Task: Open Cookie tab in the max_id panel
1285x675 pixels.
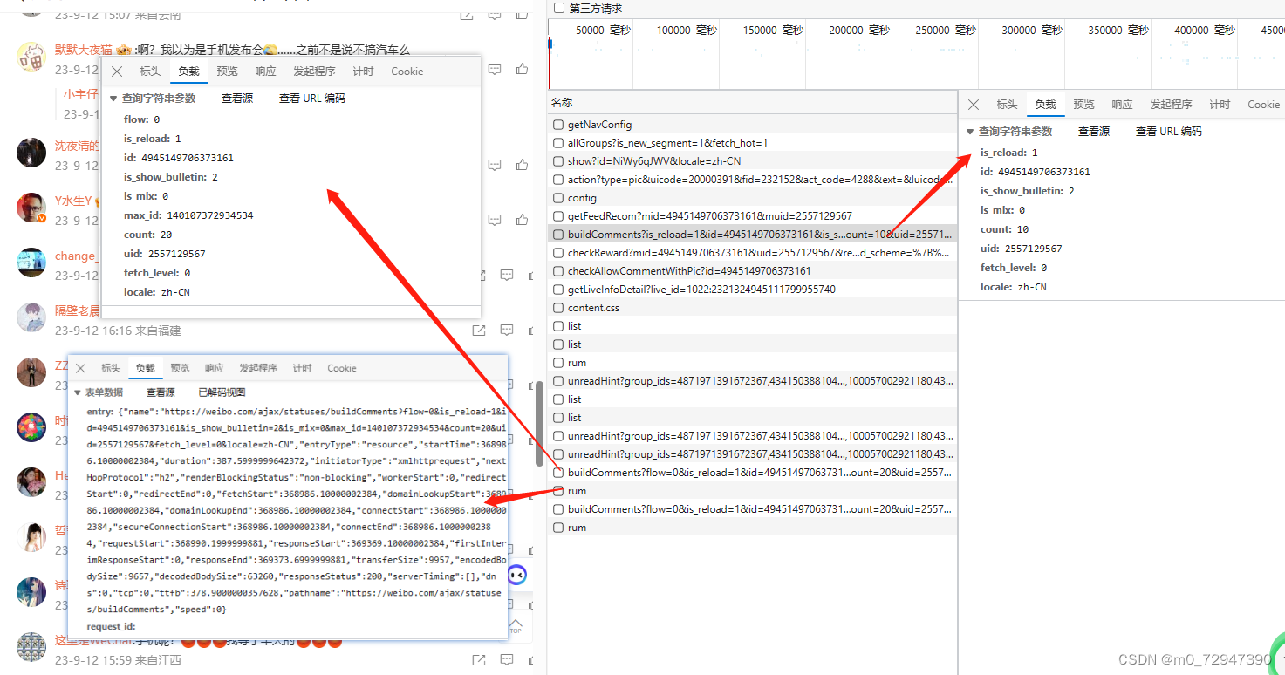Action: pyautogui.click(x=407, y=72)
